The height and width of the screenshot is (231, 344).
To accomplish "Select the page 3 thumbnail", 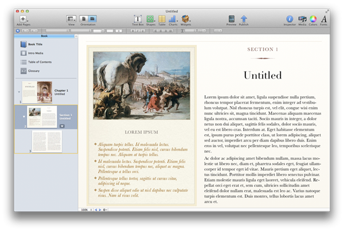I will point(46,142).
